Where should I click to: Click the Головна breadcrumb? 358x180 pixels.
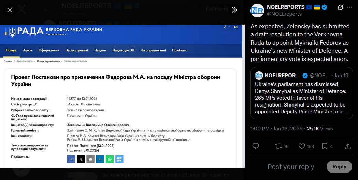pos(8,61)
